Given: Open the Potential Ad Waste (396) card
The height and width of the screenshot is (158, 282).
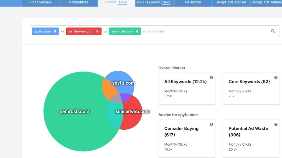Looking at the screenshot, I should click(x=251, y=139).
